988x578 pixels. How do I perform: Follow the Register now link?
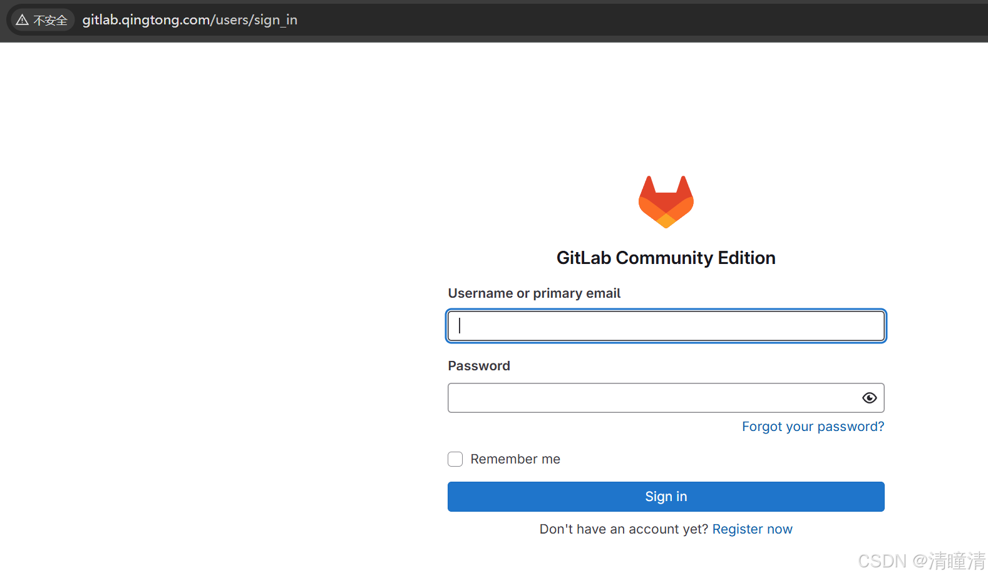coord(752,529)
